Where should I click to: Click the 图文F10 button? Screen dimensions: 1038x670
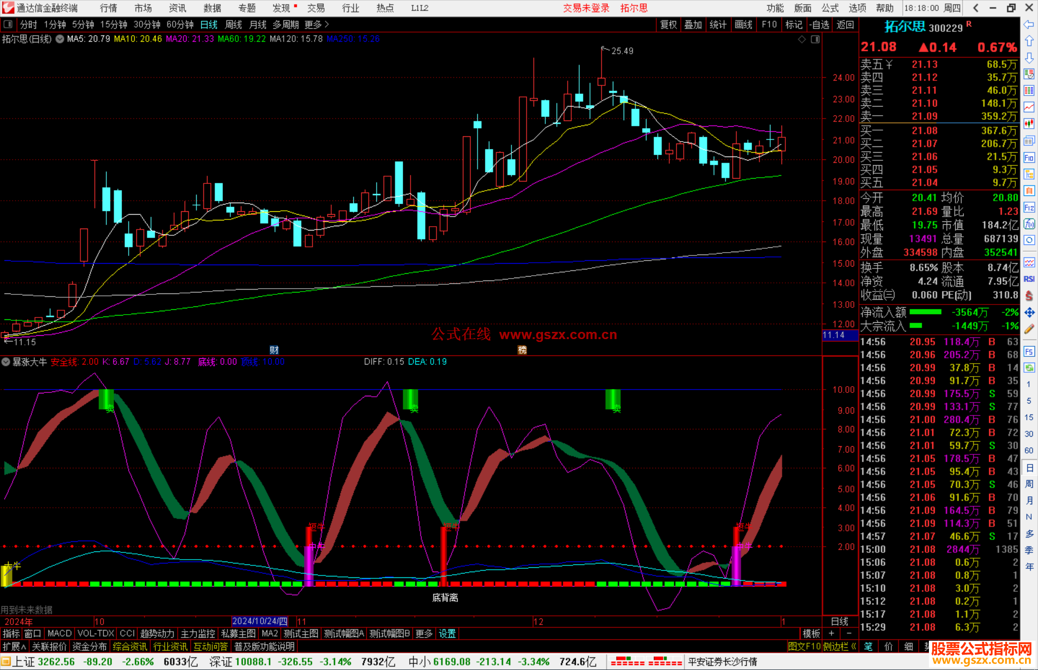click(804, 646)
